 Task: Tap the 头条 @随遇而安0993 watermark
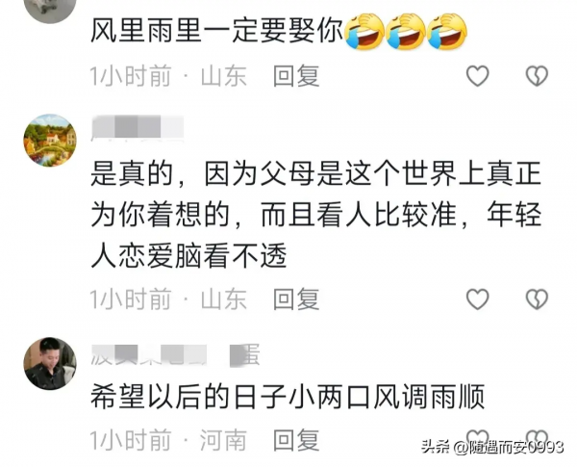pos(492,448)
